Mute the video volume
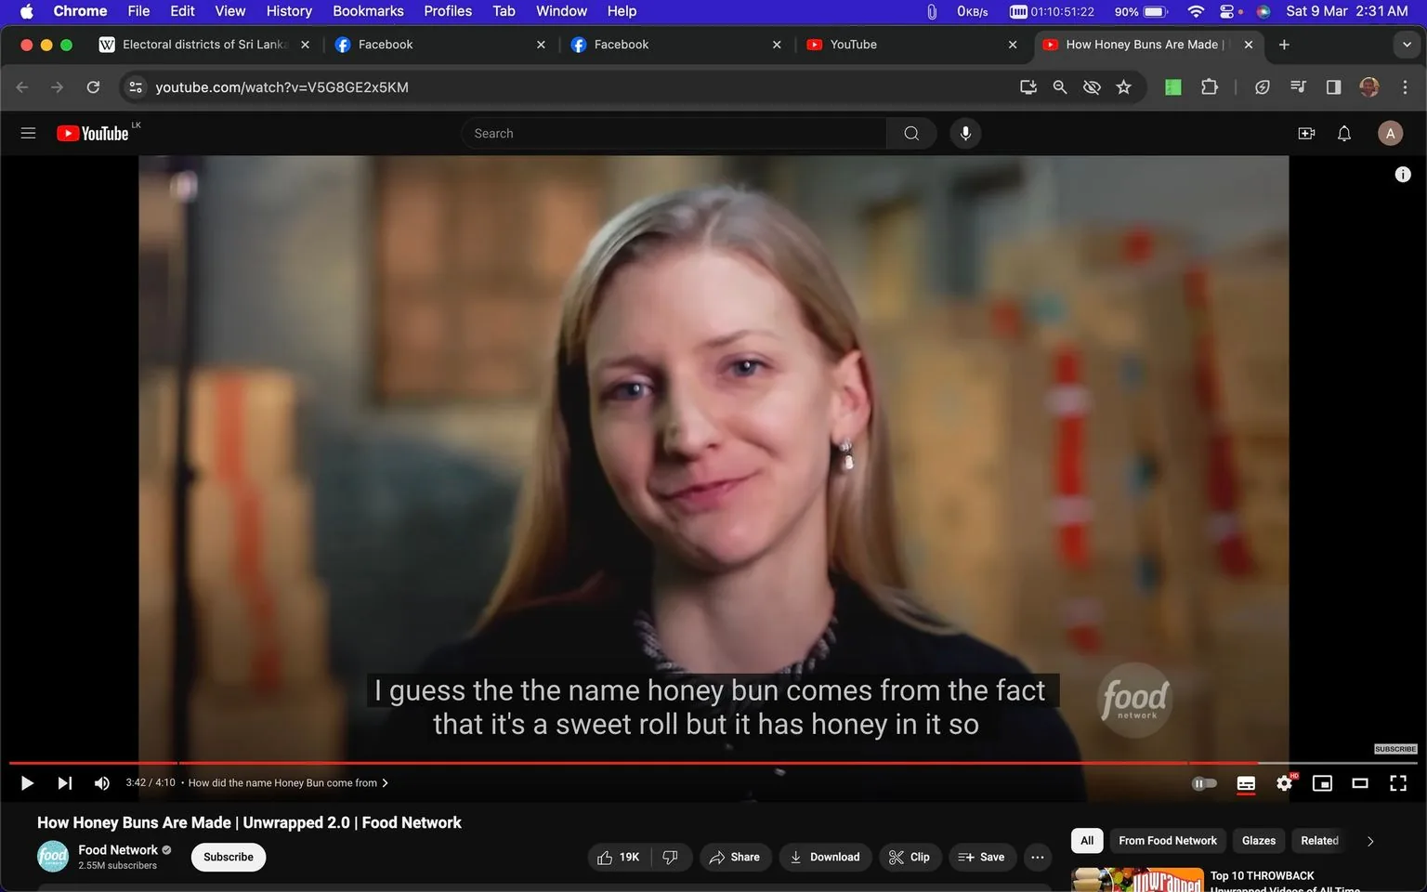Viewport: 1427px width, 892px height. tap(101, 782)
